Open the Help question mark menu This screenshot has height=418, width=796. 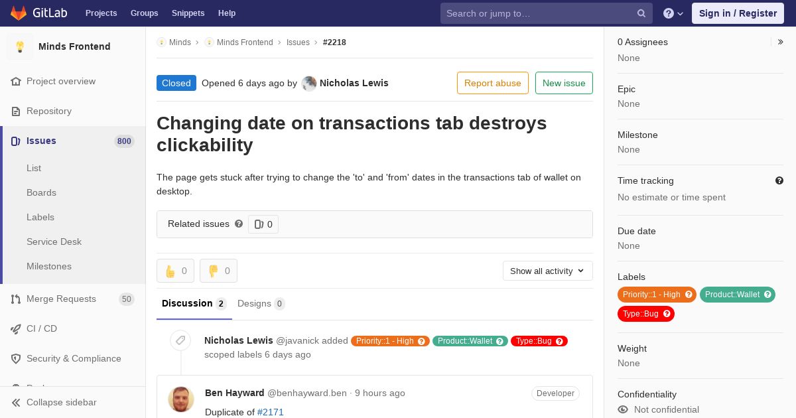(673, 13)
